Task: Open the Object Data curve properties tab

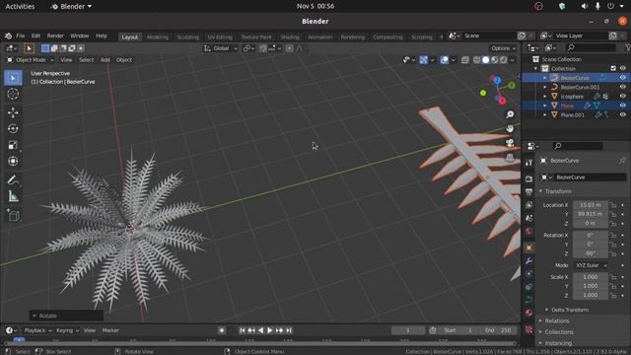Action: point(528,300)
